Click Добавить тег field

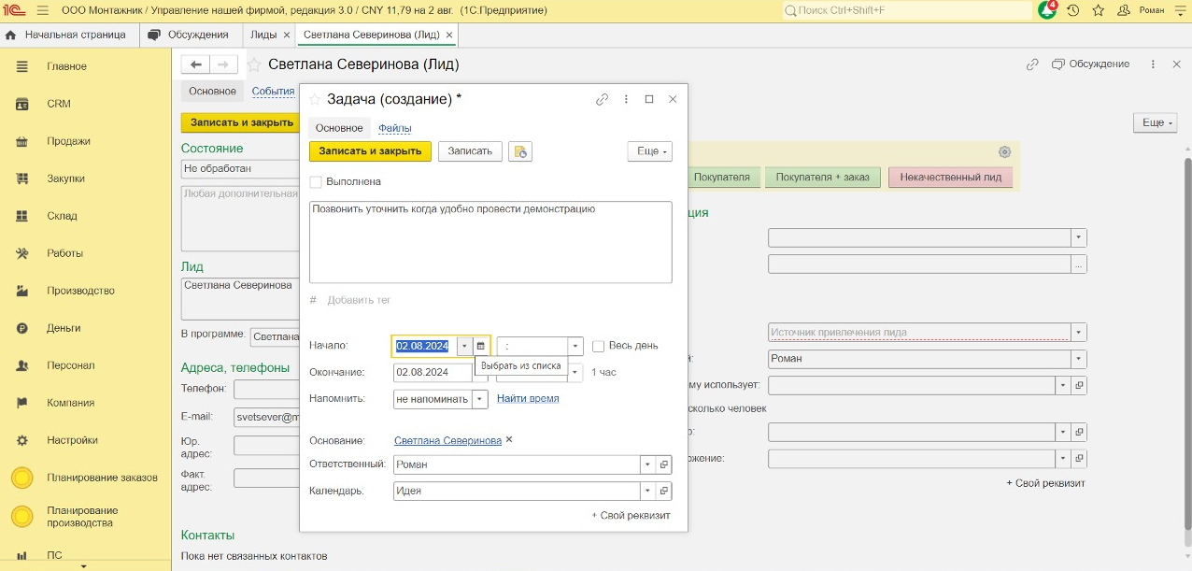click(x=359, y=300)
